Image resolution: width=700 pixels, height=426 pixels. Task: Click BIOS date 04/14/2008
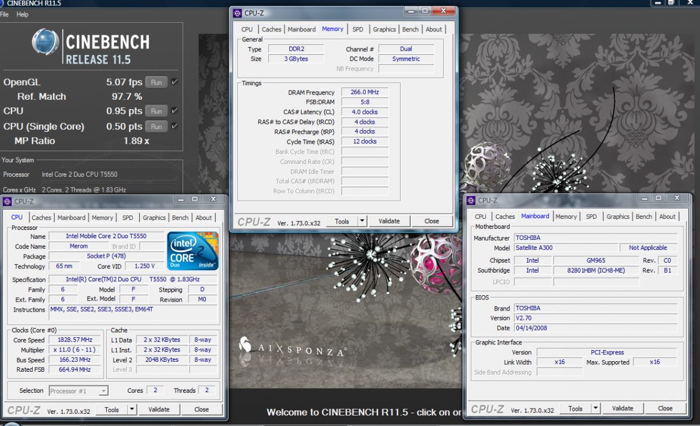click(x=595, y=328)
